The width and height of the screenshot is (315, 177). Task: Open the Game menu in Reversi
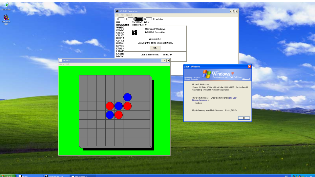point(61,64)
